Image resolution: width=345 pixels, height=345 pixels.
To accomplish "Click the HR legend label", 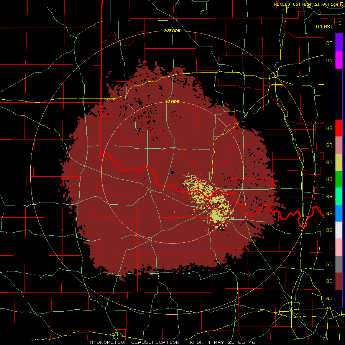I will coord(329,179).
